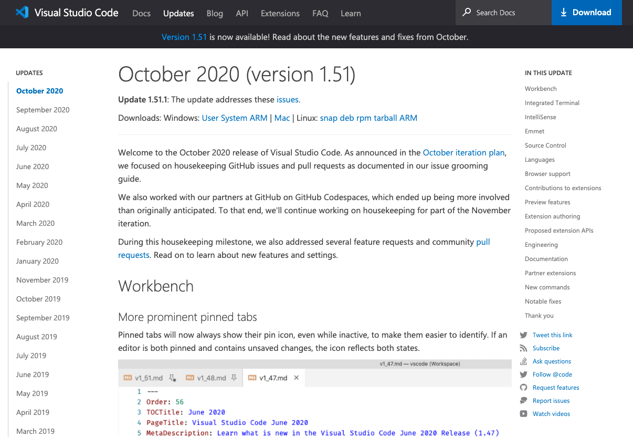Switch to the Learn section in the navbar
633x437 pixels.
click(x=351, y=13)
